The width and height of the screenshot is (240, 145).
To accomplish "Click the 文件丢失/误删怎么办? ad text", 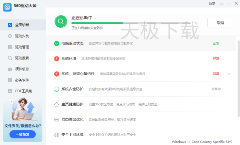I will tap(23, 126).
